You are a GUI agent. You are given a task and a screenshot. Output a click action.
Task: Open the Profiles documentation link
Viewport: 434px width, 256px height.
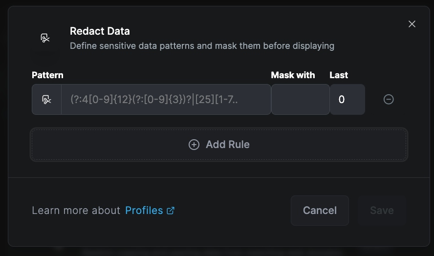pyautogui.click(x=144, y=211)
